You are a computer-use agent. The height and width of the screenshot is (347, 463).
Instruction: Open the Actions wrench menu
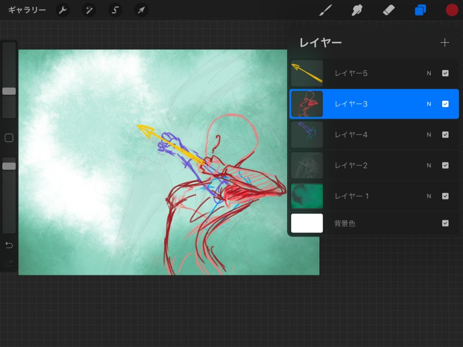click(x=63, y=10)
